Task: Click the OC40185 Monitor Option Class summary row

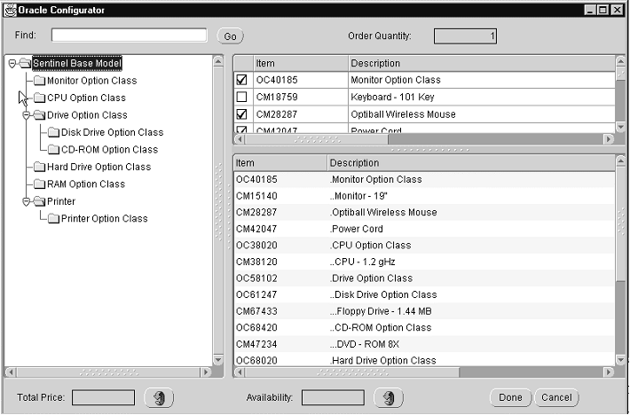Action: (424, 179)
